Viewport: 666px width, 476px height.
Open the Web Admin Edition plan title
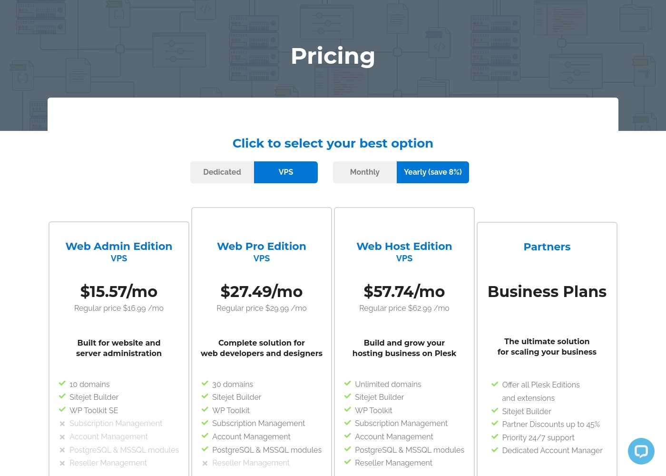[x=119, y=246]
